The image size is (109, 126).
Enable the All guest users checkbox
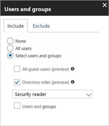tap(17, 69)
